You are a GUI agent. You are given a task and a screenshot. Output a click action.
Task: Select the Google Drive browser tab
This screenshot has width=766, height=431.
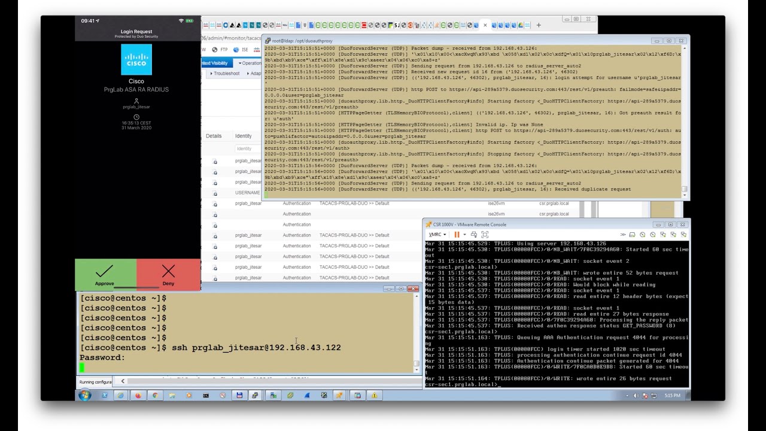[x=521, y=25]
